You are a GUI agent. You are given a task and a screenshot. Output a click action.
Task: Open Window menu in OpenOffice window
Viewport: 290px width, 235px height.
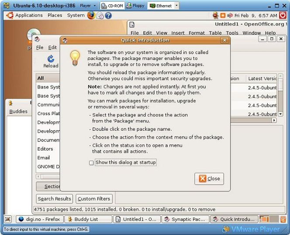point(252,33)
